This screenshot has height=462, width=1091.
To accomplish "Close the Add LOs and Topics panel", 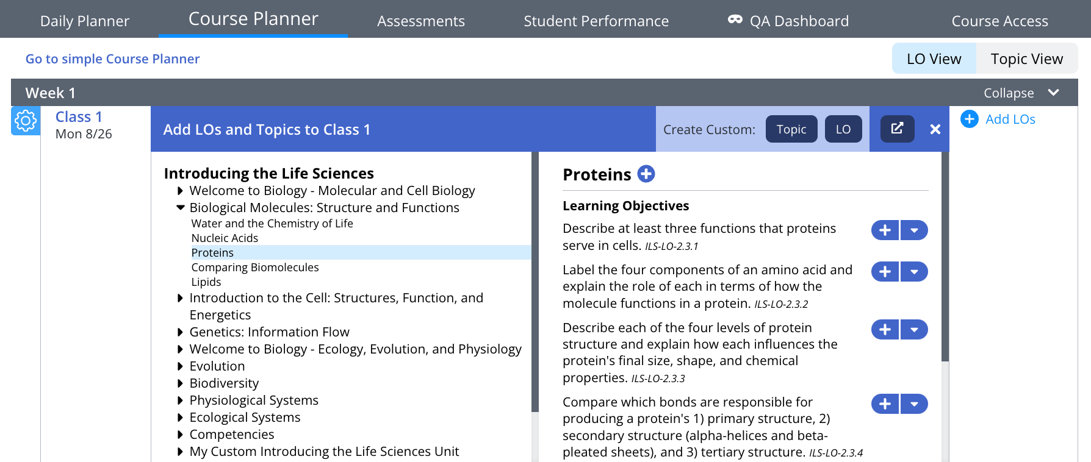I will 935,129.
